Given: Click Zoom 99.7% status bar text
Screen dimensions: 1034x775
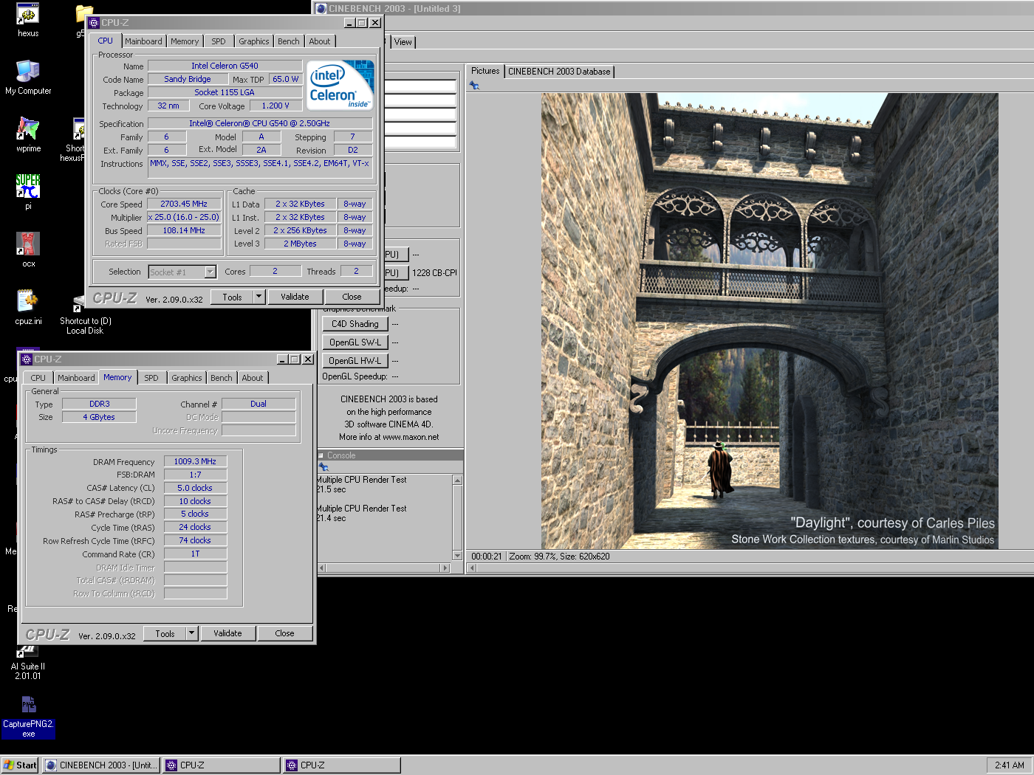Looking at the screenshot, I should coord(532,557).
